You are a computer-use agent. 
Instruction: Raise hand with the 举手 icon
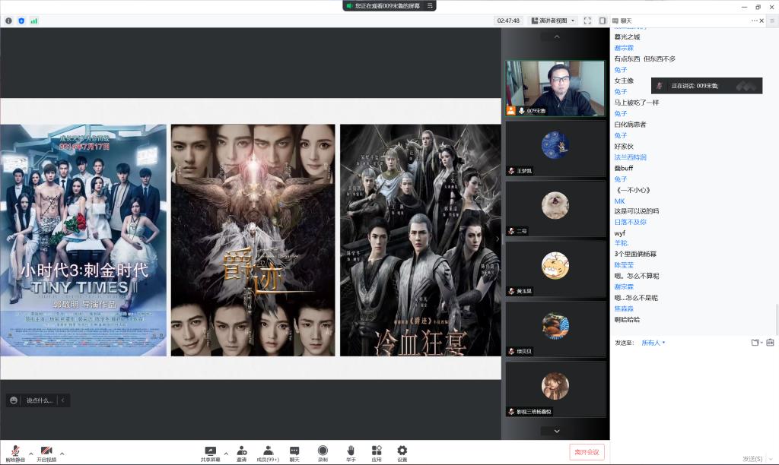tap(351, 454)
